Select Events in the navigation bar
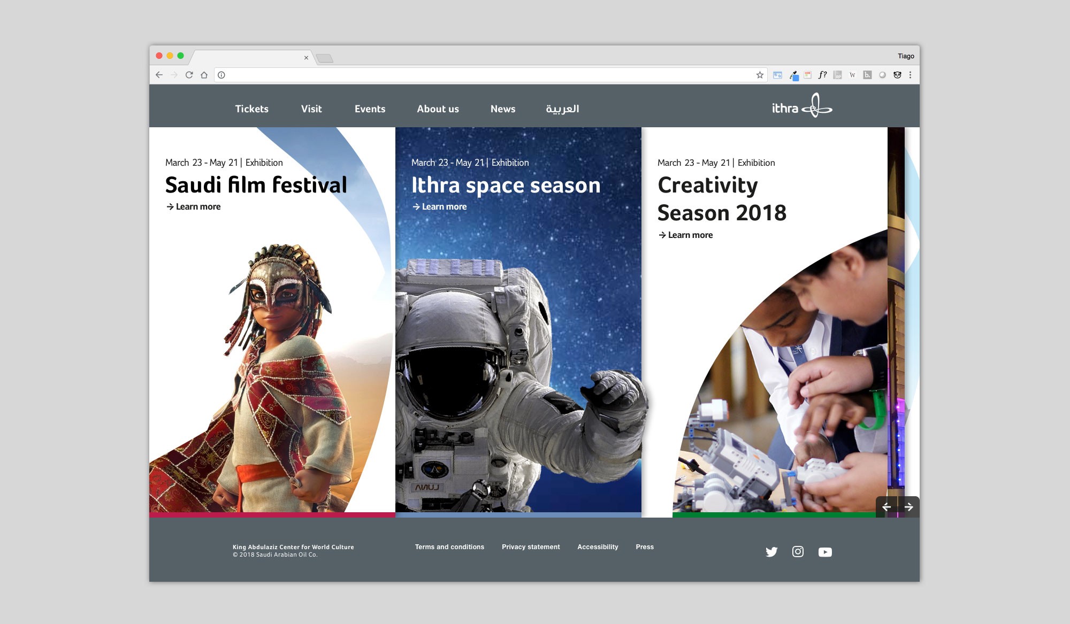The image size is (1070, 624). tap(370, 109)
